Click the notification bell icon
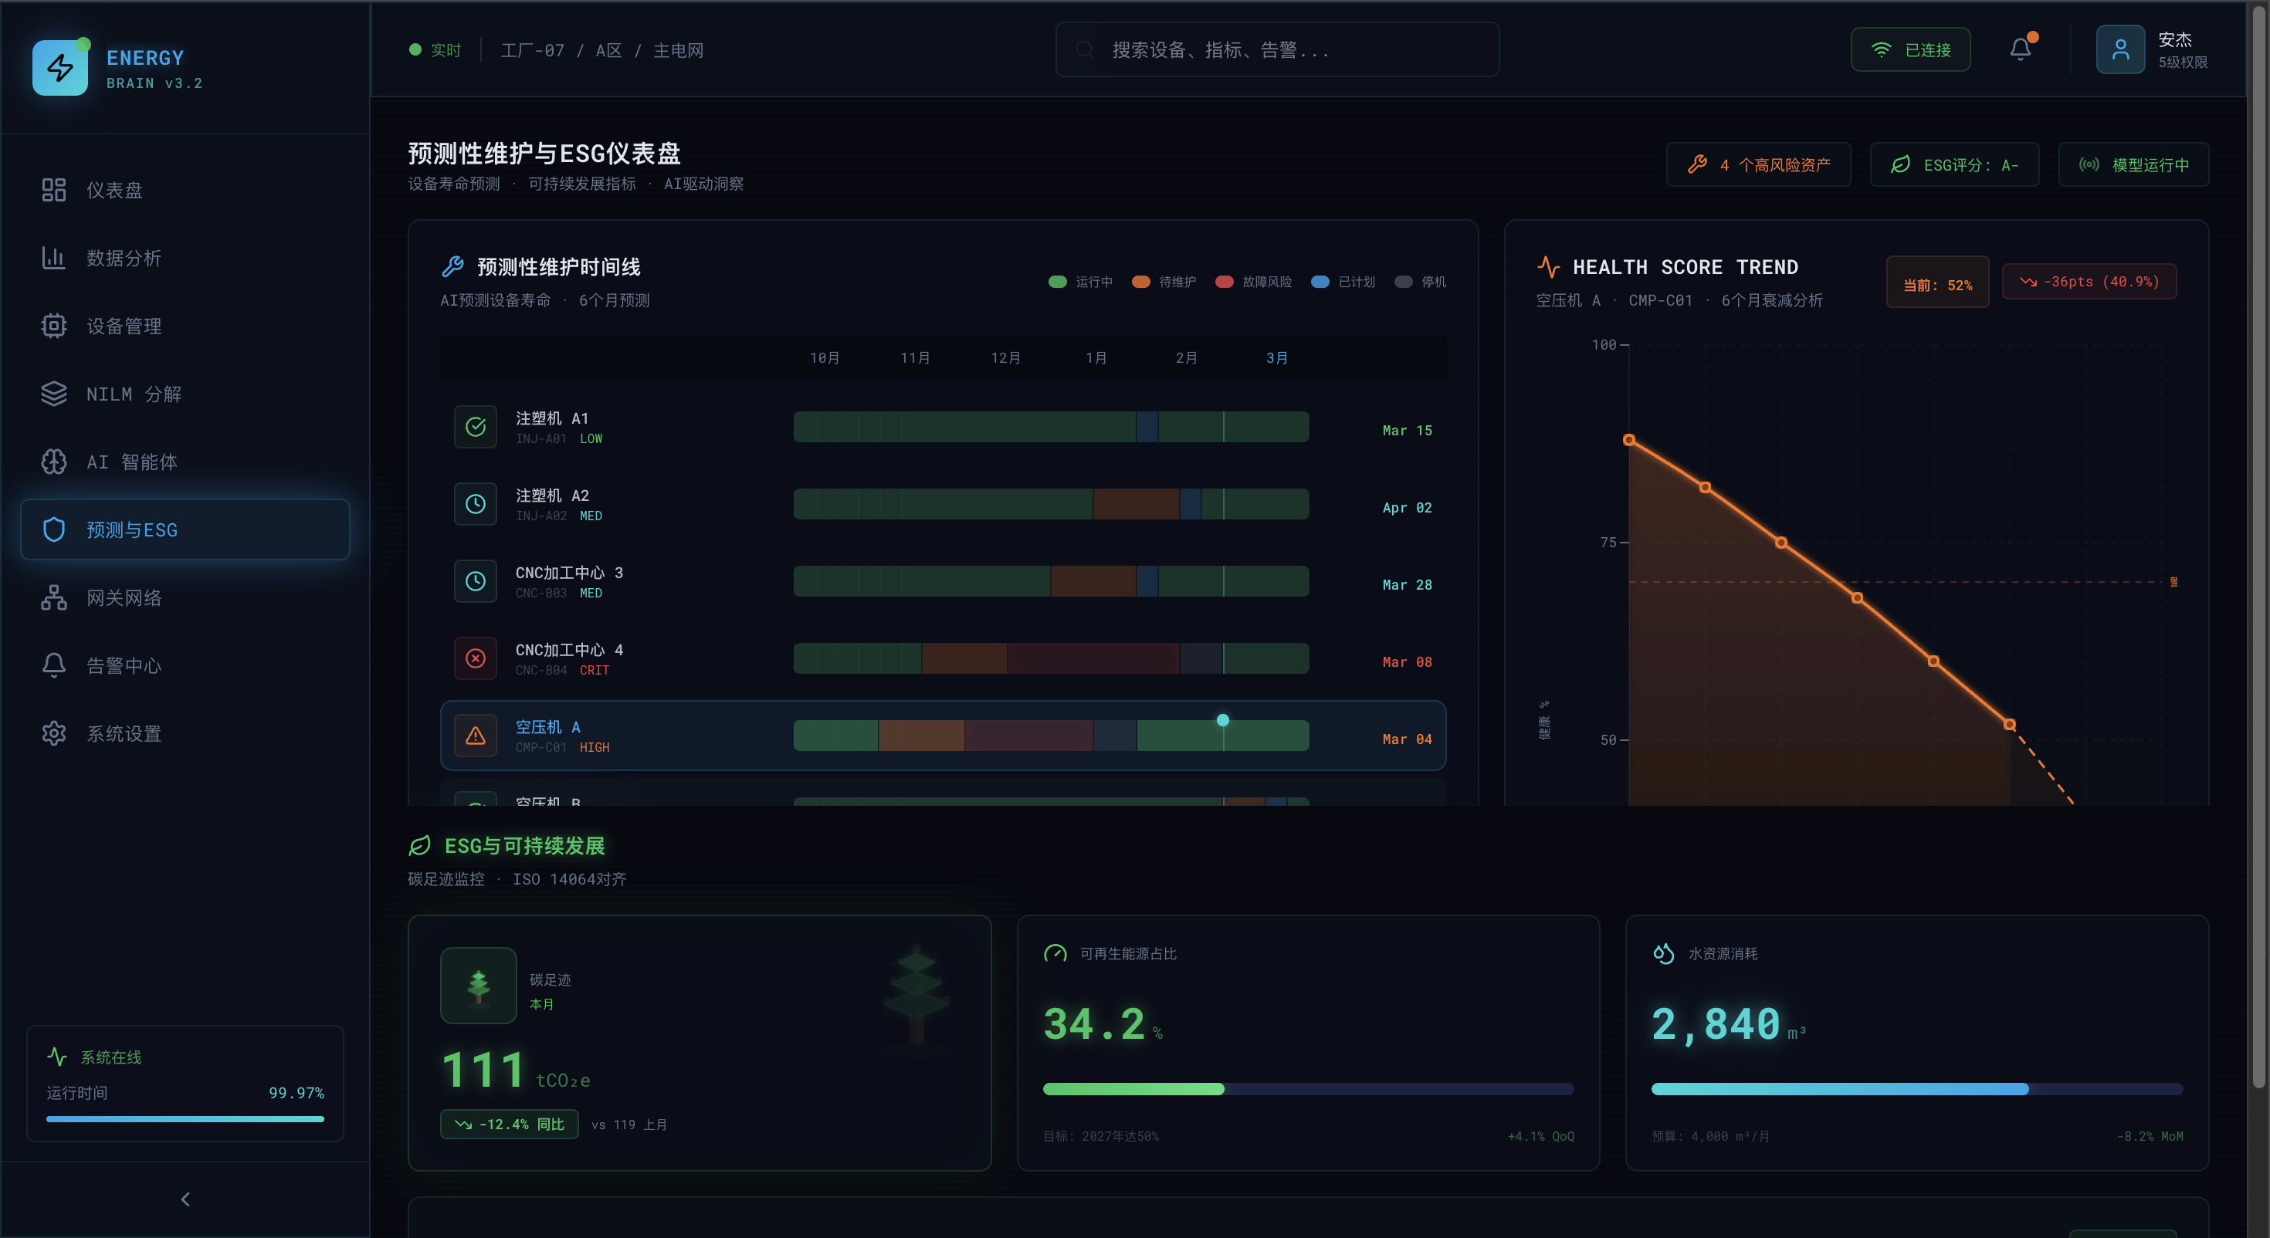 point(2020,49)
